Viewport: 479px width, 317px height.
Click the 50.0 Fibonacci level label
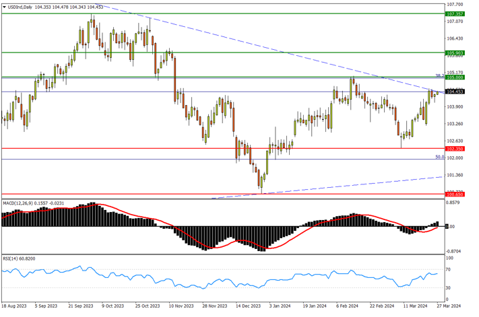(439, 157)
